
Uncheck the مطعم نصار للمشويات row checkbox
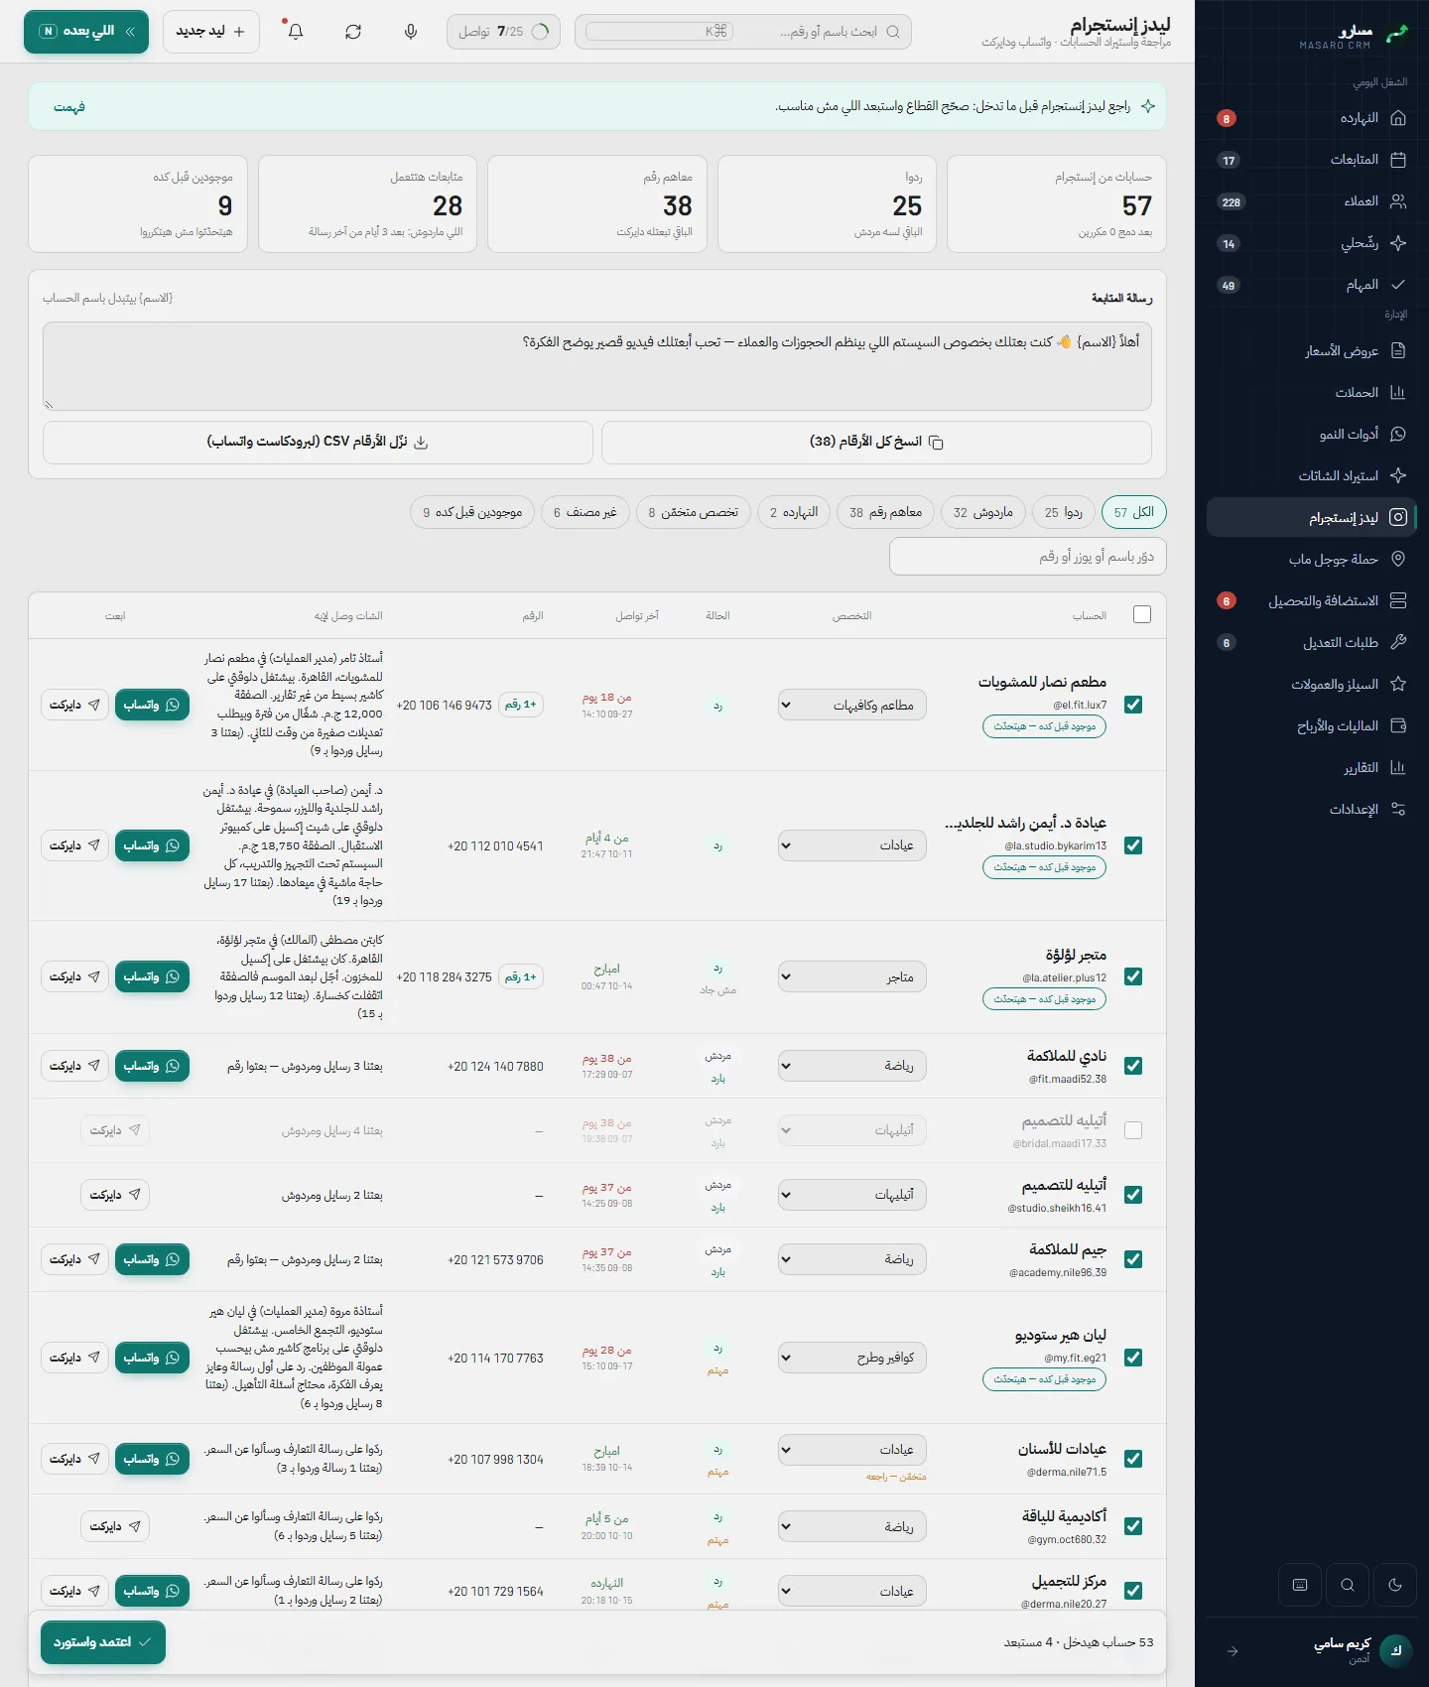[x=1133, y=705]
